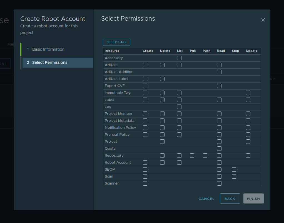Check Update permission for Repository

point(248,156)
